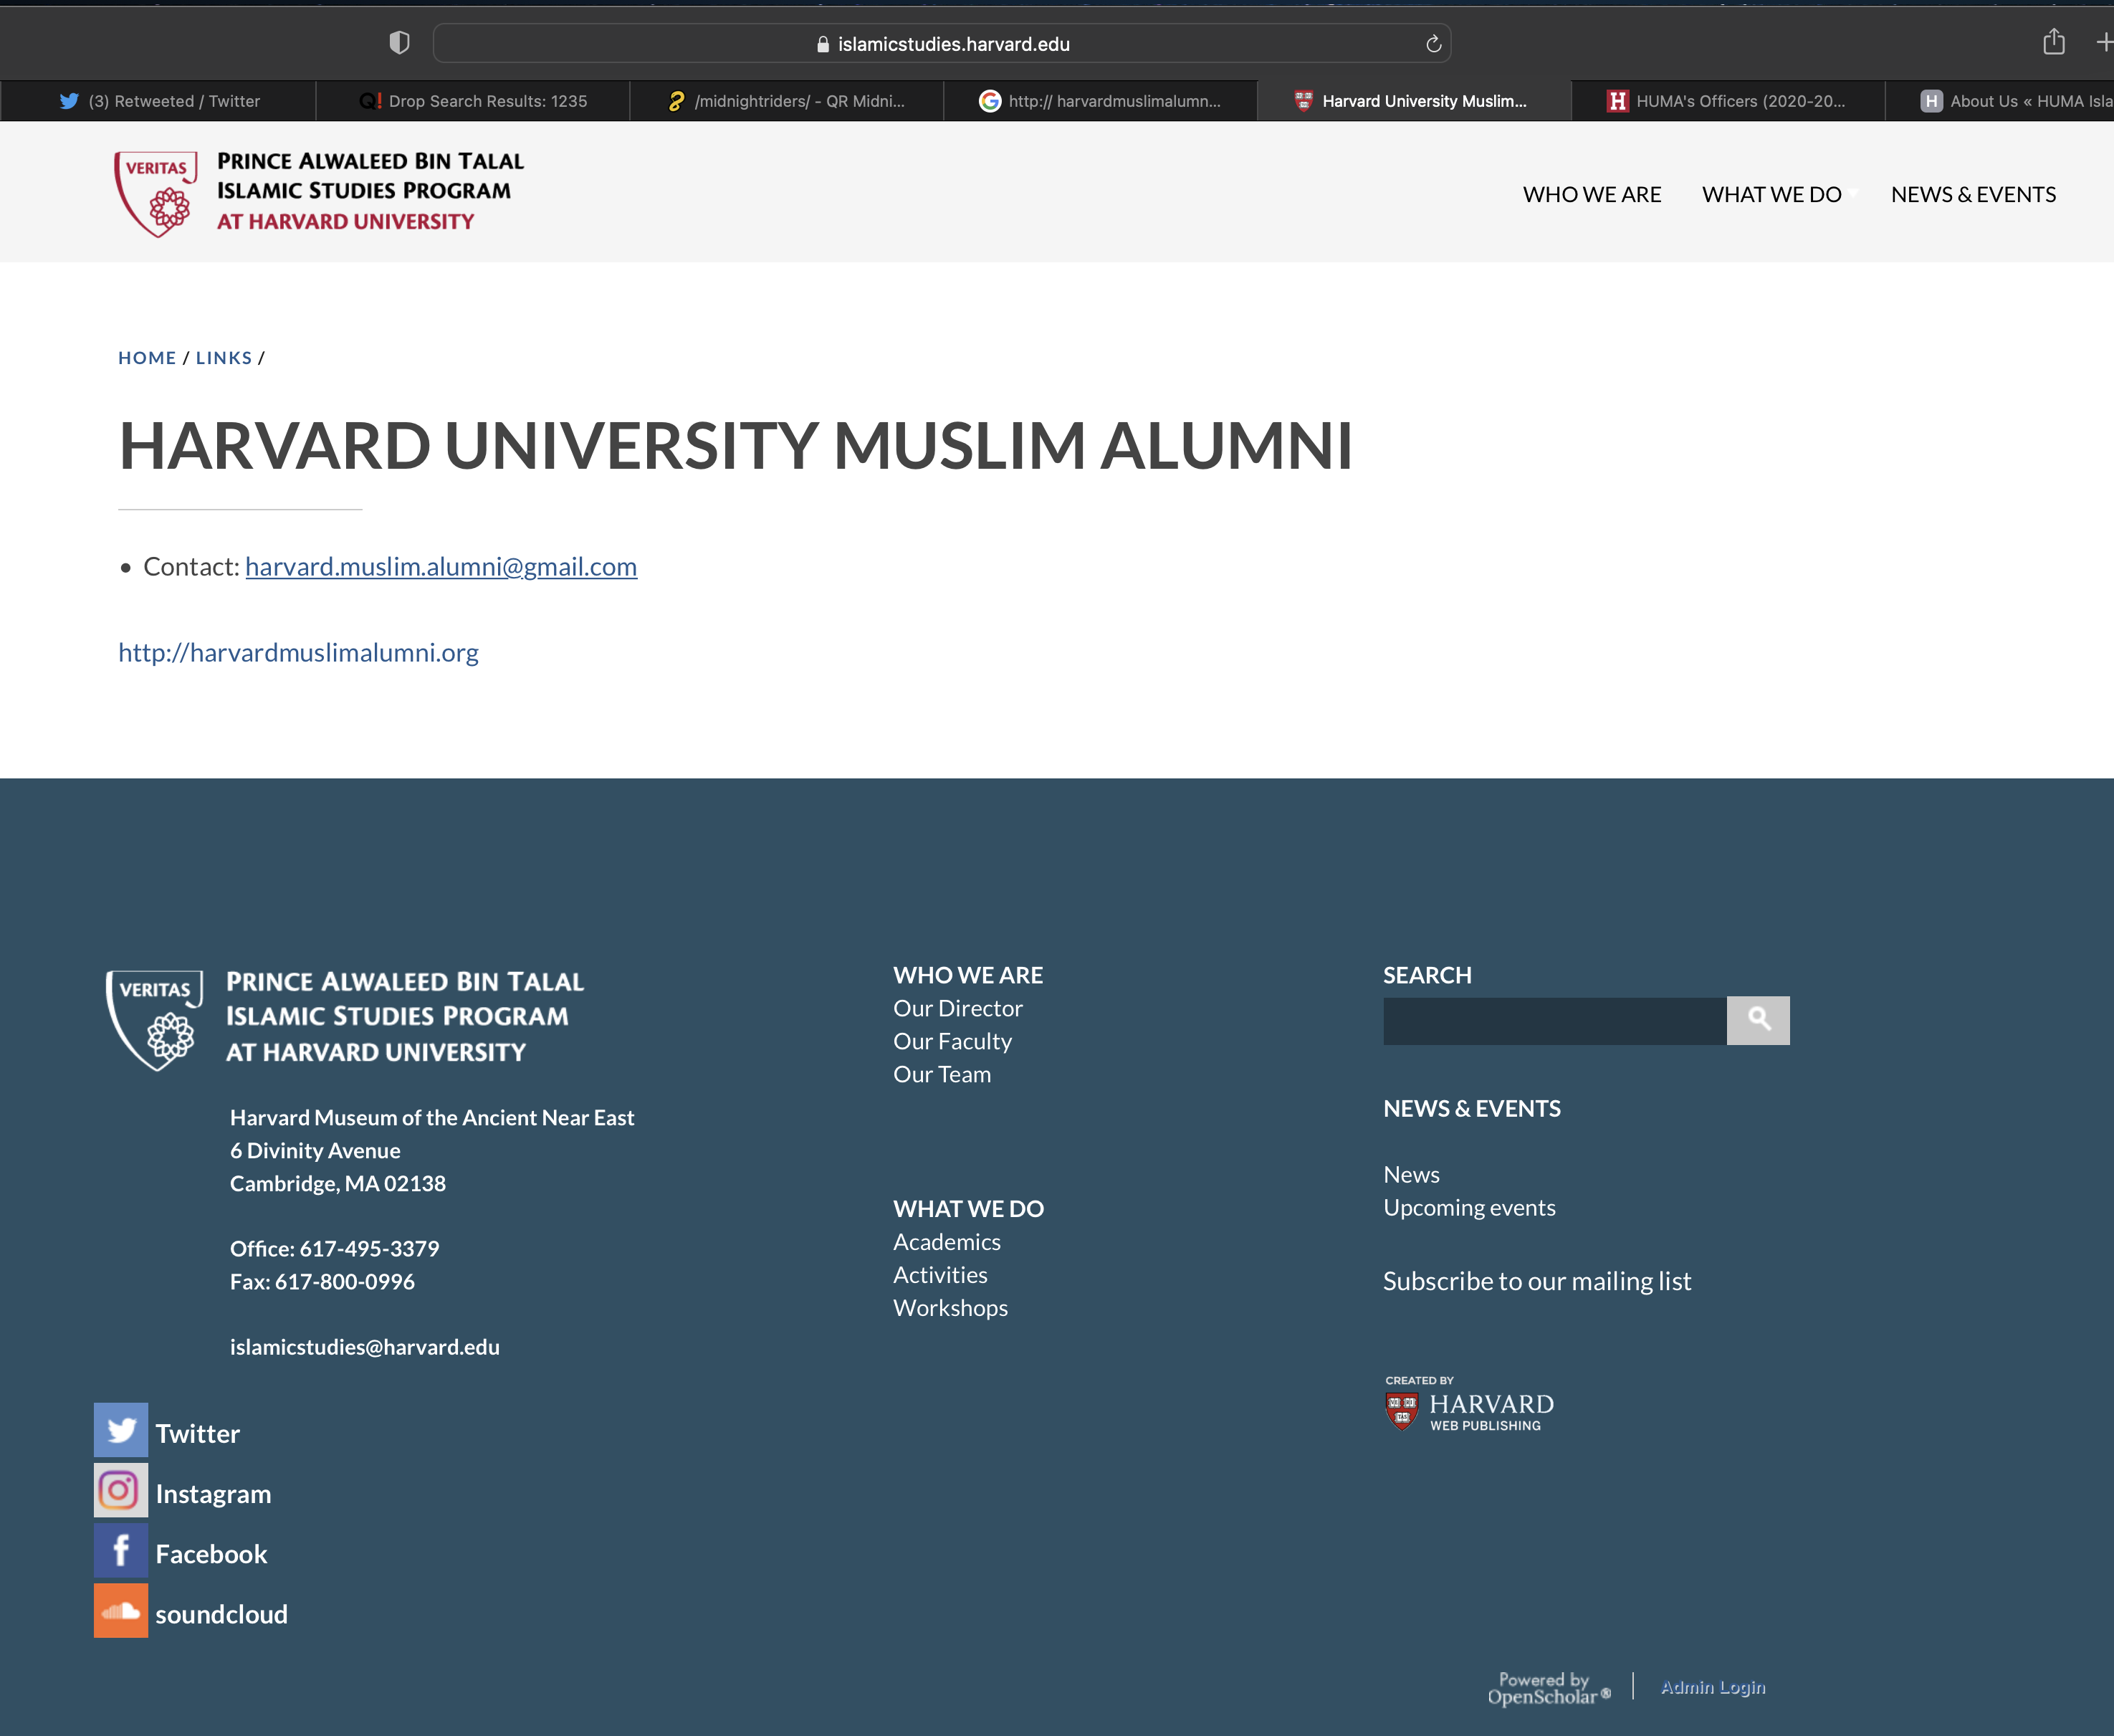Open the News footer link

[x=1411, y=1174]
